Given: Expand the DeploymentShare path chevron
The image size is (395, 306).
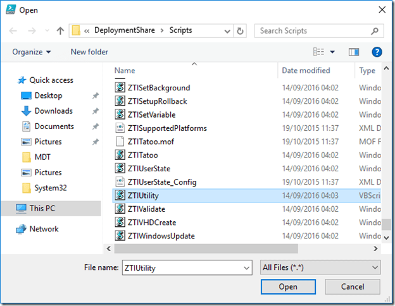Looking at the screenshot, I should pos(162,31).
